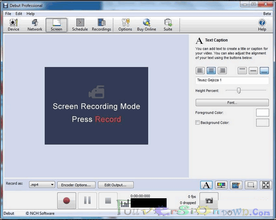Open the Help menu in menu bar
The image size is (276, 220).
(x=30, y=14)
